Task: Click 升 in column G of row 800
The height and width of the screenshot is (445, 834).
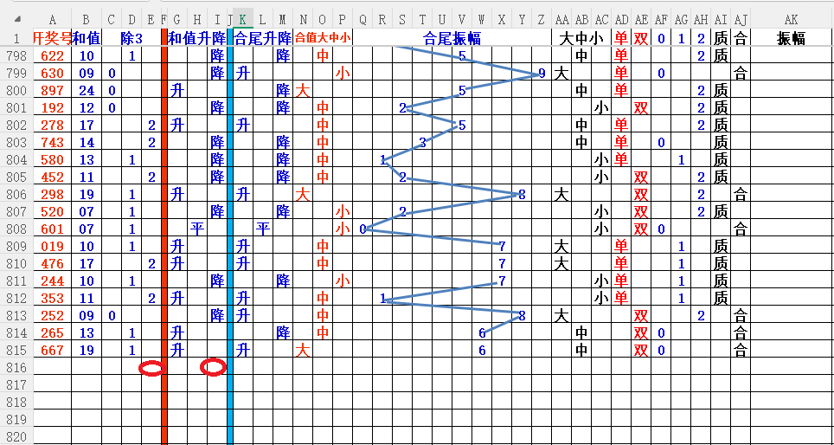Action: [177, 91]
